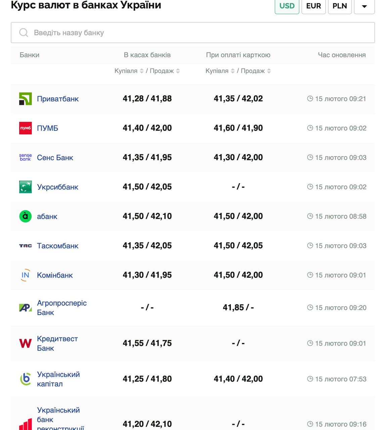Click the green абанк round logo
This screenshot has height=430, width=386.
coord(25,216)
